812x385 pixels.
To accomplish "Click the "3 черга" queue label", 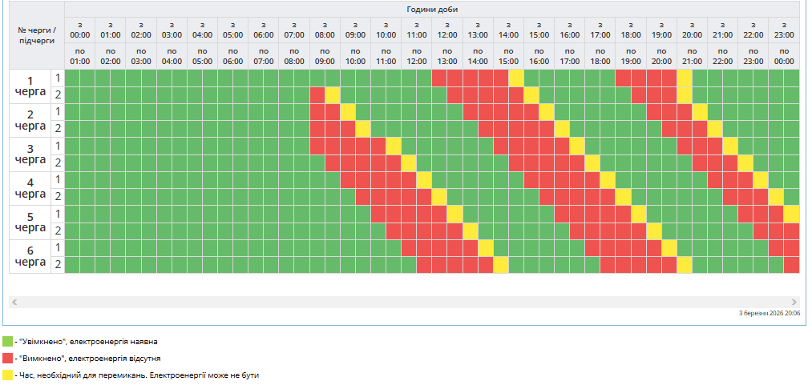I will (30, 154).
